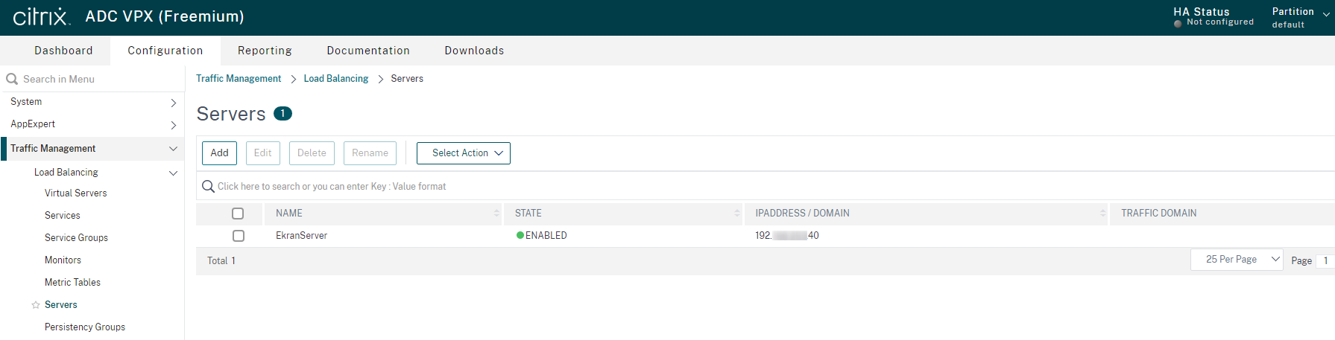Viewport: 1335px width, 340px height.
Task: Click the HA Status indicator dot
Action: 1178,24
